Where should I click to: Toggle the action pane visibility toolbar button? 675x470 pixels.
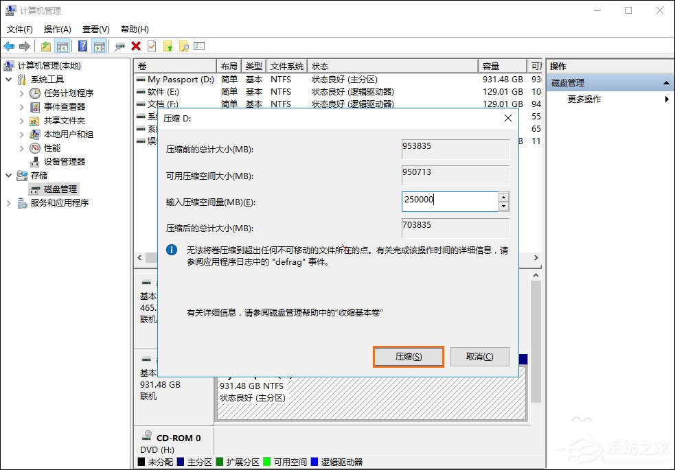click(100, 46)
